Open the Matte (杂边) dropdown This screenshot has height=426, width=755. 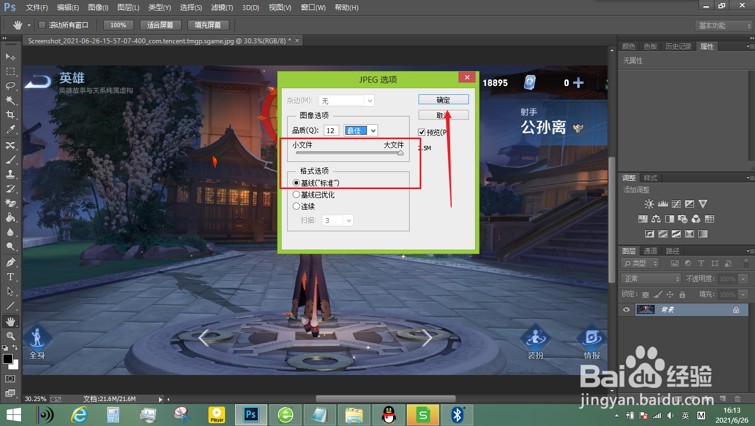(x=347, y=100)
